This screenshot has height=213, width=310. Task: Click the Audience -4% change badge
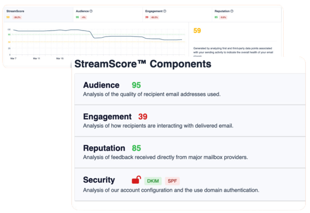(x=83, y=17)
